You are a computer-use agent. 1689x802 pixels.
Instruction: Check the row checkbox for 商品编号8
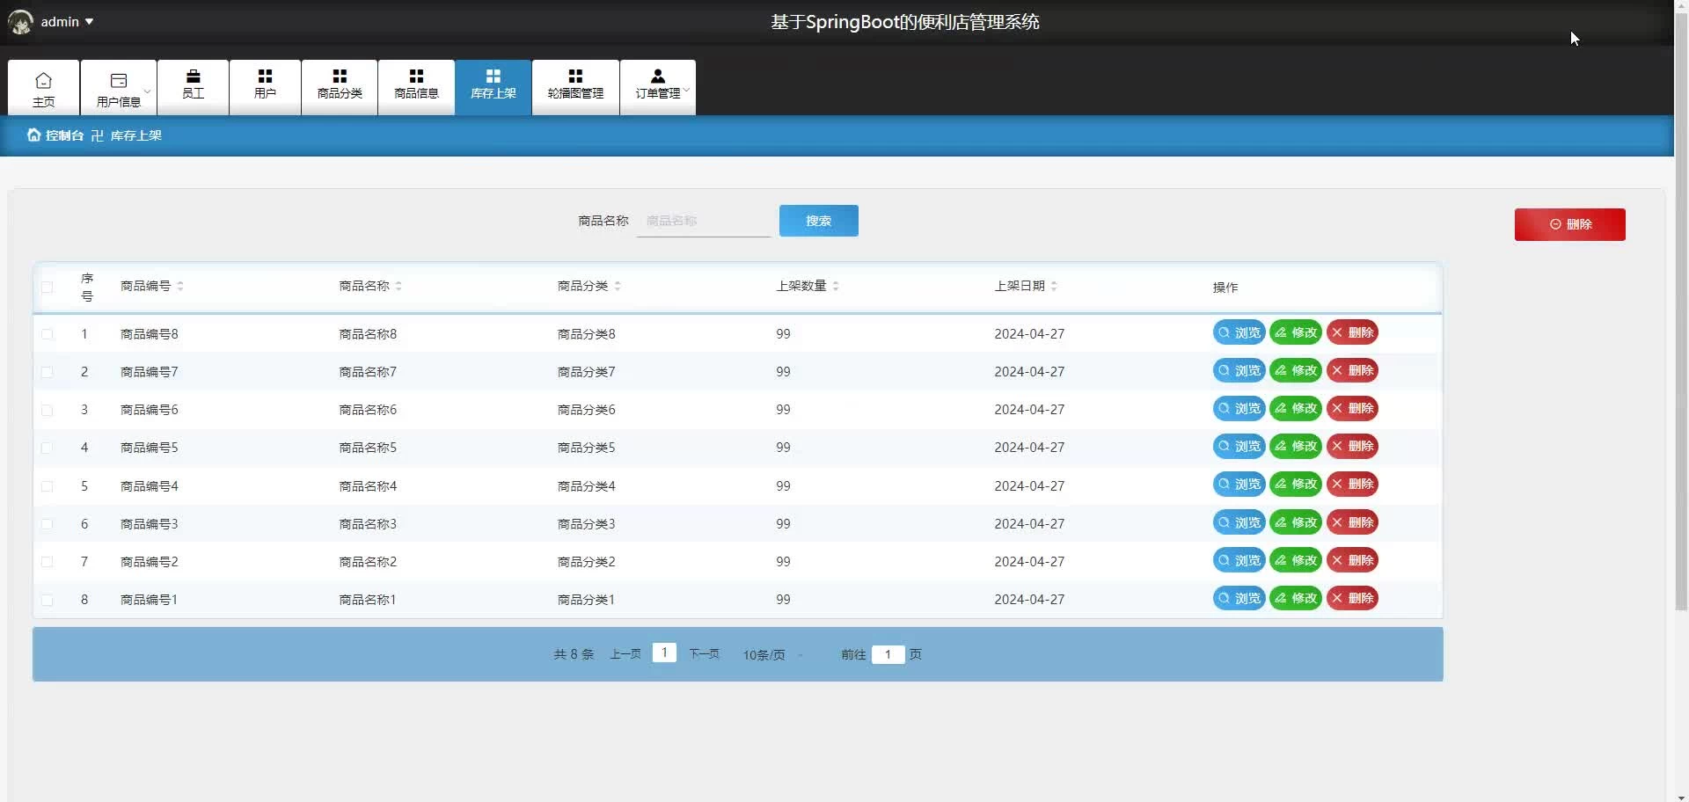tap(48, 334)
